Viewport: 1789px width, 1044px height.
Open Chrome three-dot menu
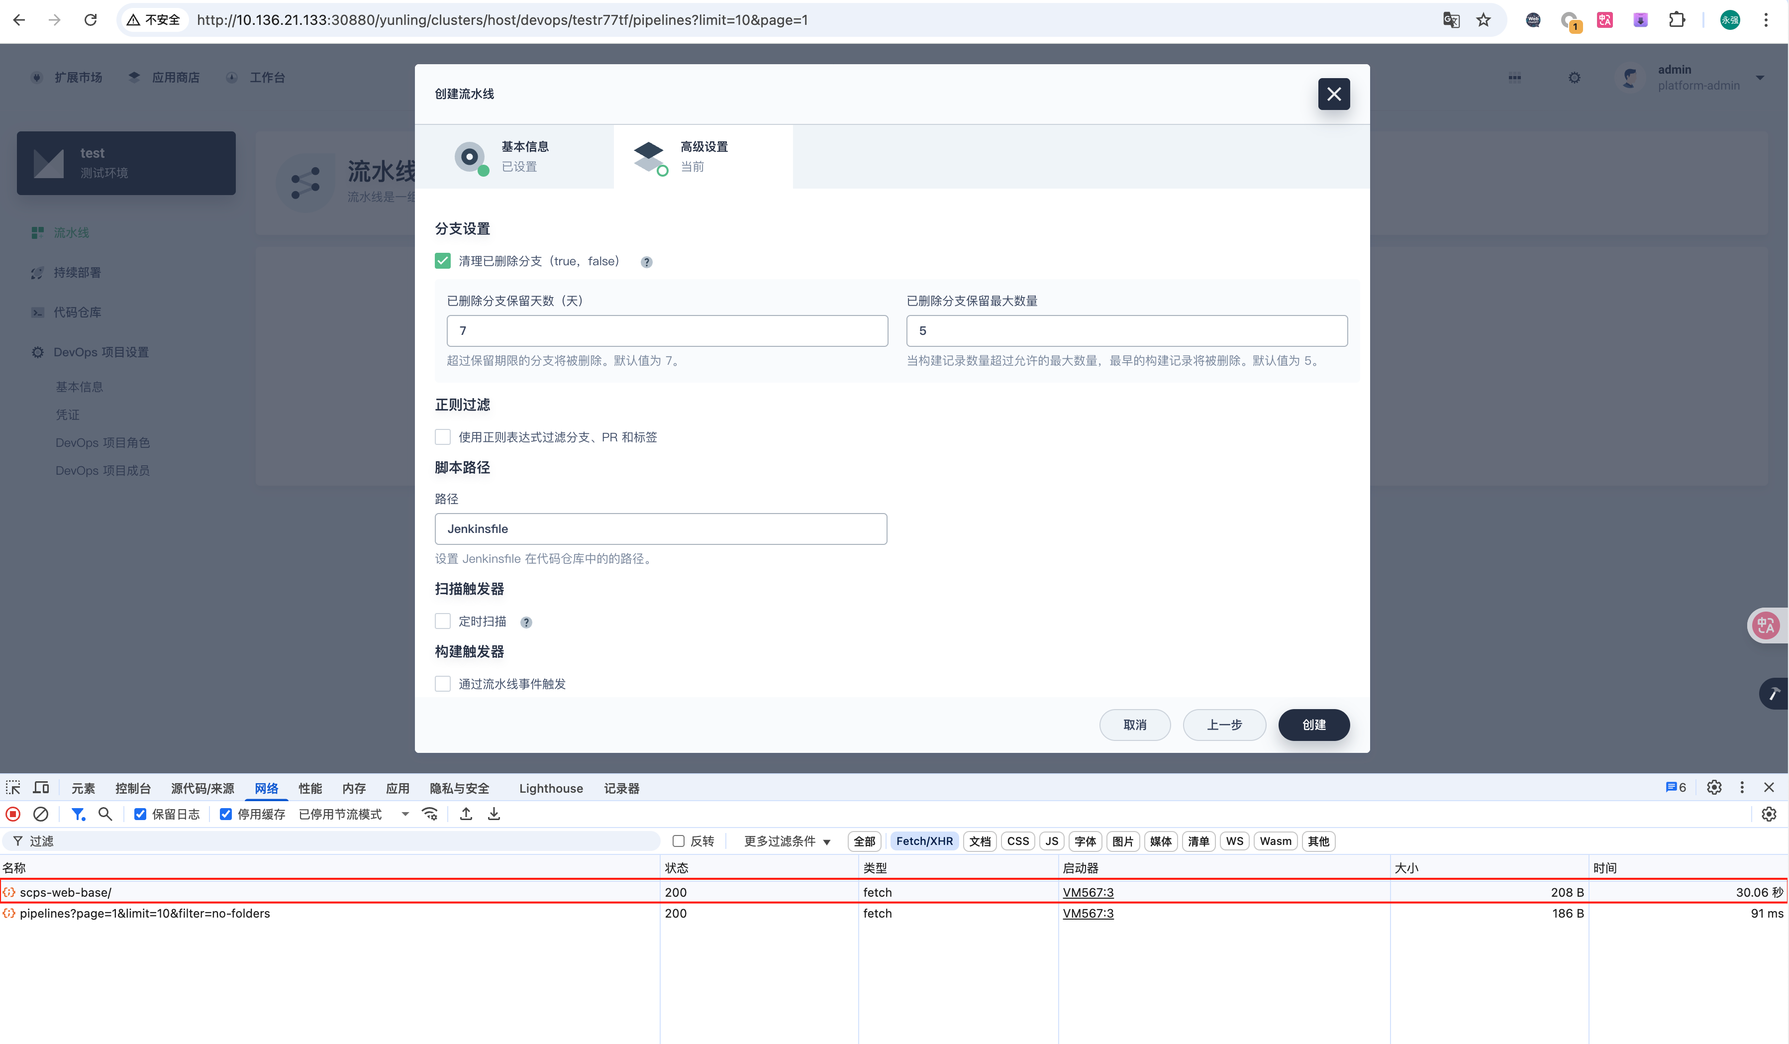(1766, 20)
